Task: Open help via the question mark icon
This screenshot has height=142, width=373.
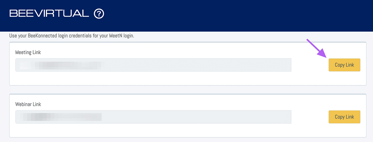Action: point(99,14)
